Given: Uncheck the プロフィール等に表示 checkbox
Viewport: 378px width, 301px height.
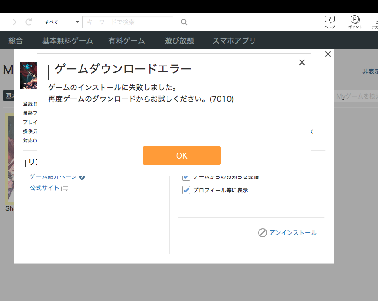Looking at the screenshot, I should tap(186, 190).
